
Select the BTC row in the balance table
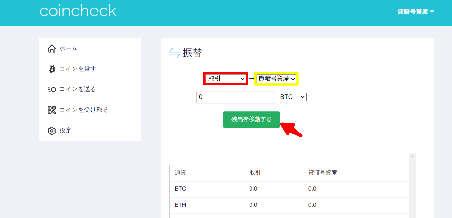(x=206, y=189)
